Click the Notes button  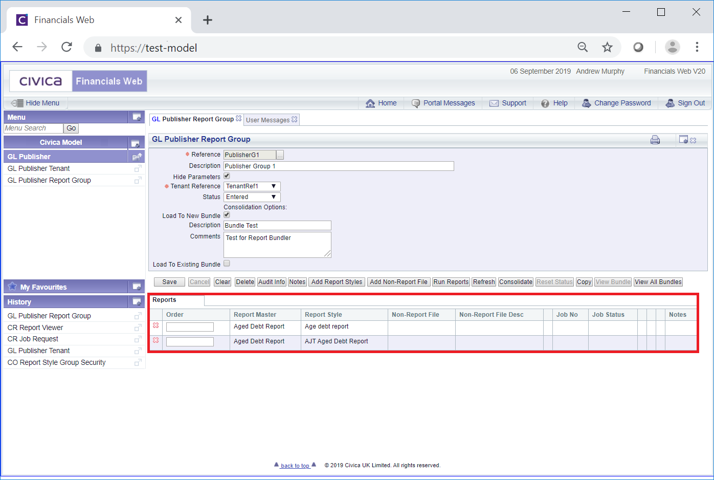pos(297,282)
